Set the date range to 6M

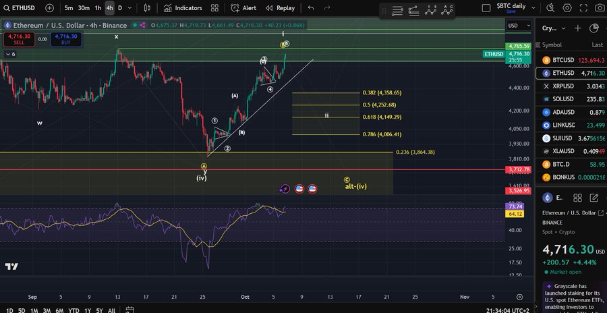[59, 310]
